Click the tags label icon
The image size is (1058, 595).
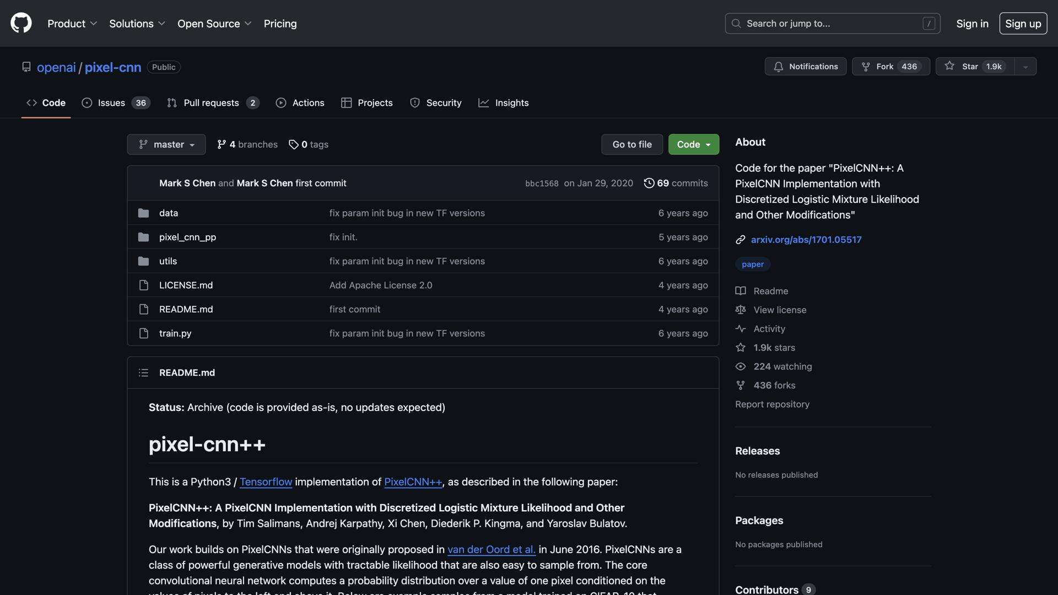[293, 144]
